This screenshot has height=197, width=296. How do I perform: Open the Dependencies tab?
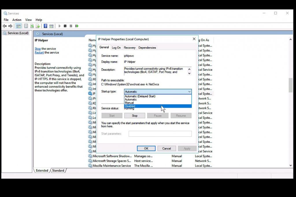(147, 48)
